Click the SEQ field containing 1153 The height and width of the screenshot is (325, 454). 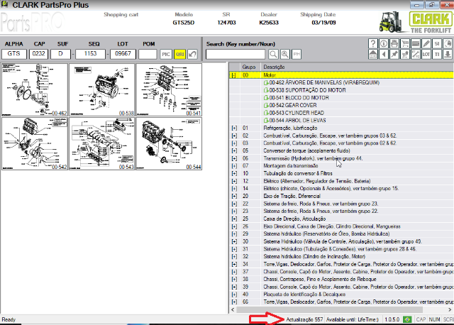pyautogui.click(x=90, y=54)
